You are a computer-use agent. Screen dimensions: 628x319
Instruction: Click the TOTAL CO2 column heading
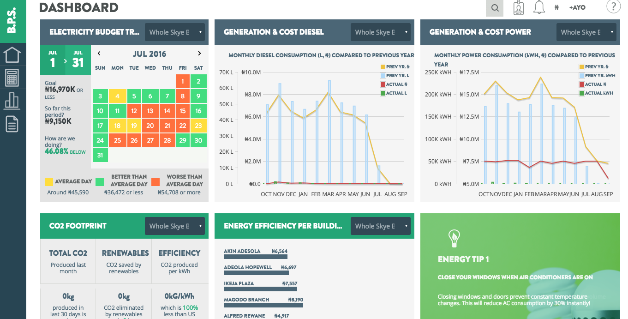[68, 253]
